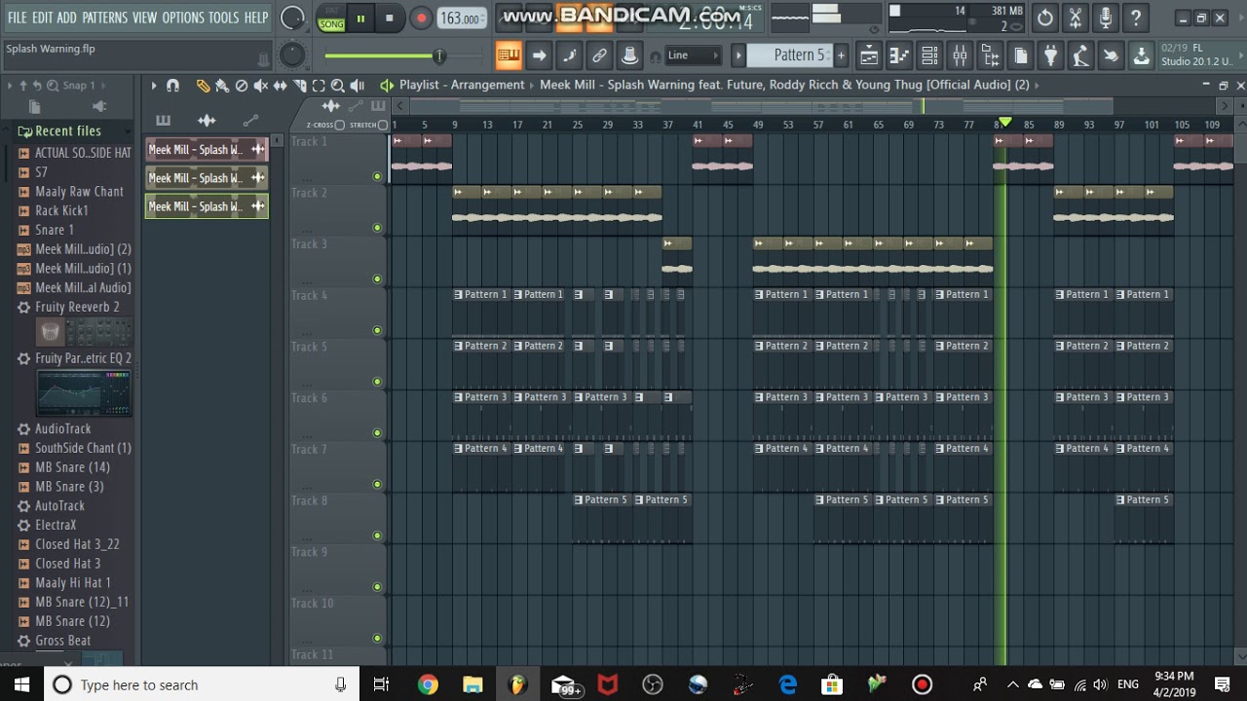
Task: Click the tempo 163.000 field
Action: [x=462, y=18]
